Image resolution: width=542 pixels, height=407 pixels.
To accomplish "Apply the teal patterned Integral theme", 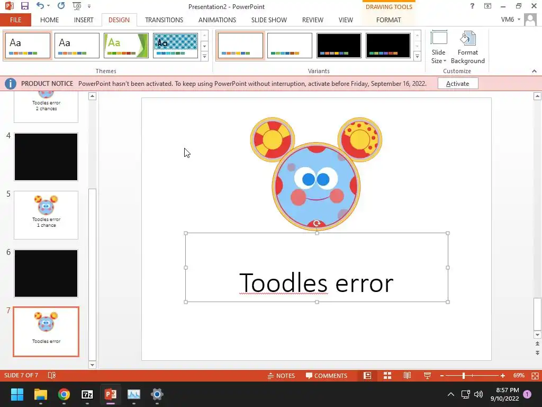I will [175, 46].
